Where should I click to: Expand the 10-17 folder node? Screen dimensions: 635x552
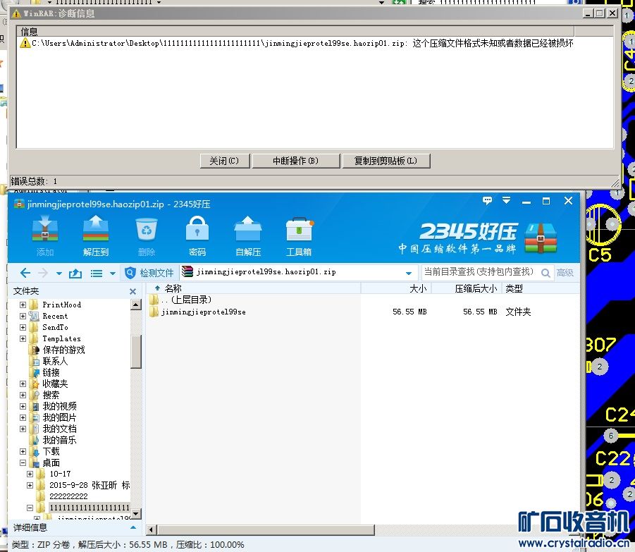point(30,474)
